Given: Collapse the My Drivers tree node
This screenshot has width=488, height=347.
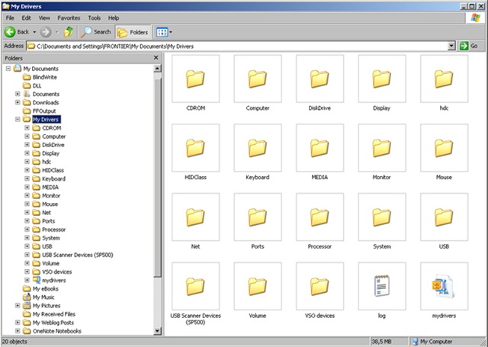Looking at the screenshot, I should click(x=18, y=119).
